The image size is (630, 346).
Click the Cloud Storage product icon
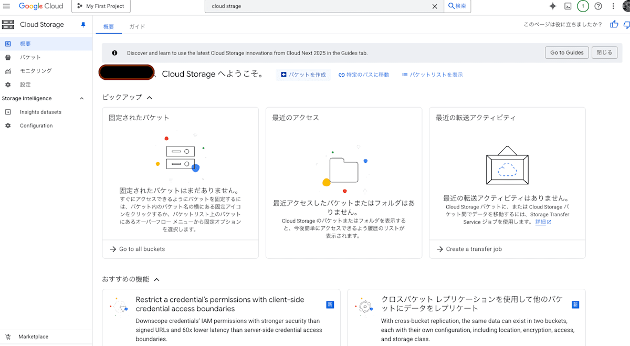click(8, 25)
